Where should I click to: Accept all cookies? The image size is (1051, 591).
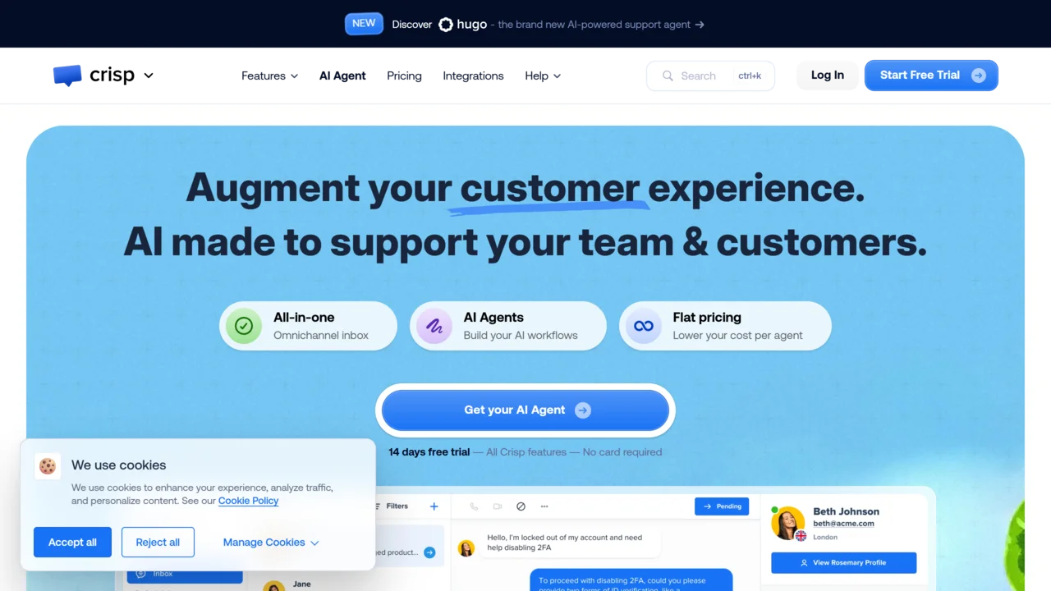(72, 543)
